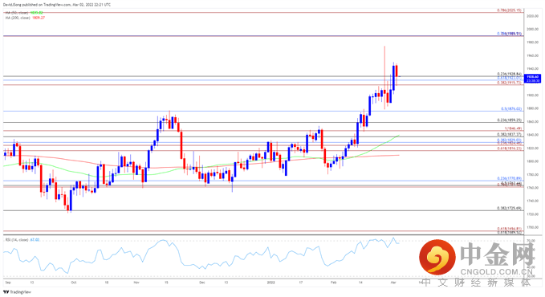Click the 1800.00 price axis tick

[x=533, y=161]
